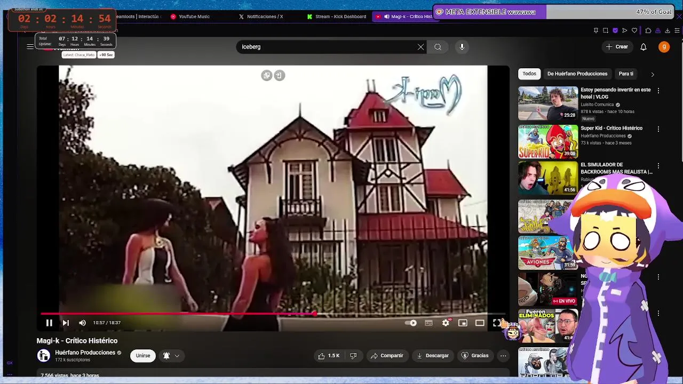Open options menu for Backrooms simulator video
Viewport: 683px width, 384px height.
658,166
